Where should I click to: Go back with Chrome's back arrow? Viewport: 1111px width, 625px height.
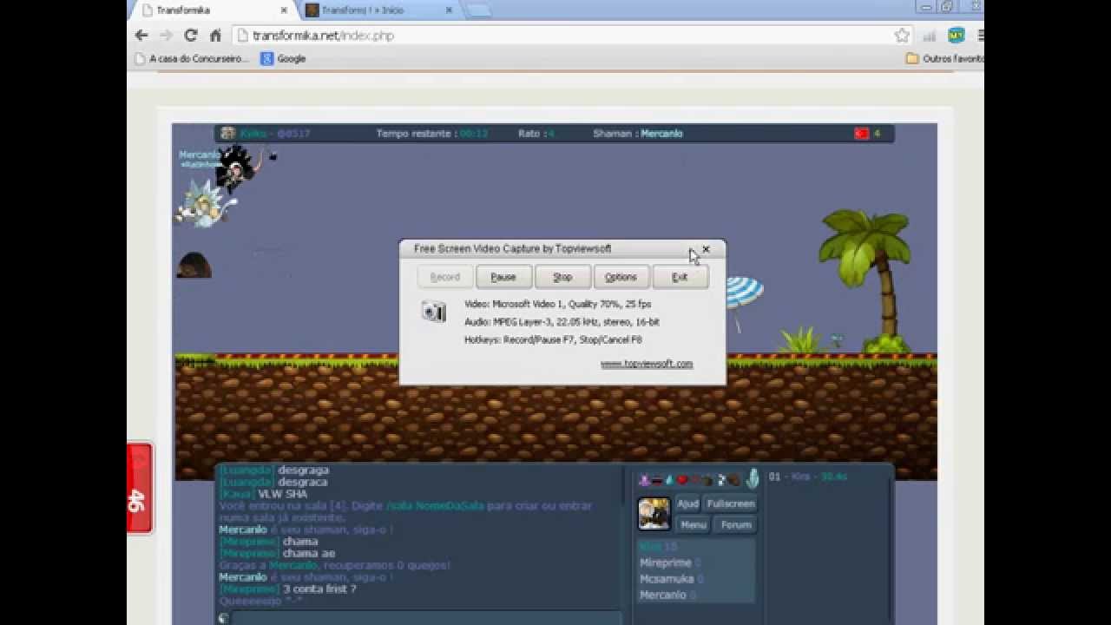click(141, 36)
